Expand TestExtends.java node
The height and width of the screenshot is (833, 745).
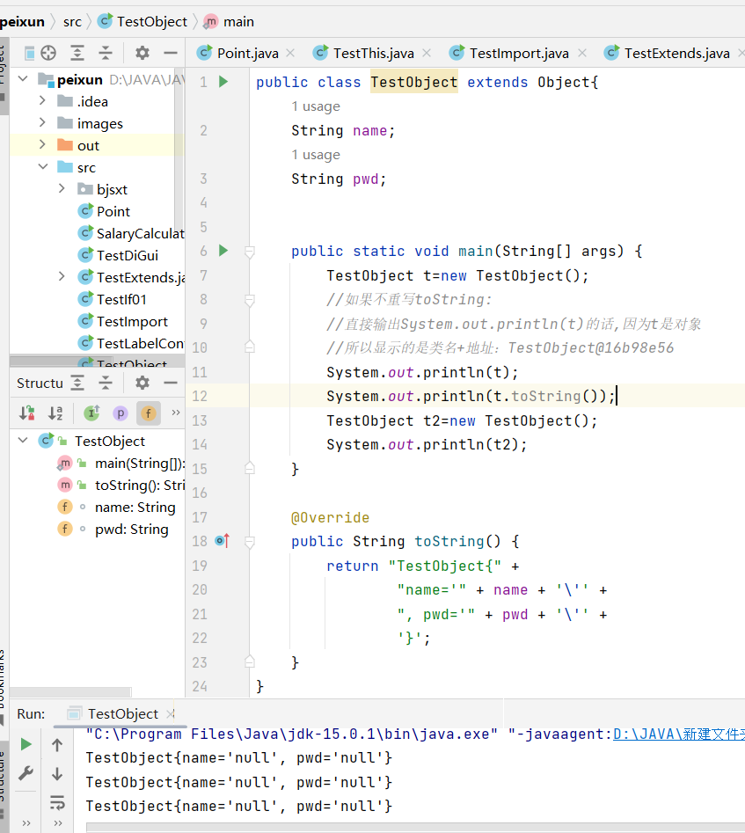pyautogui.click(x=62, y=277)
